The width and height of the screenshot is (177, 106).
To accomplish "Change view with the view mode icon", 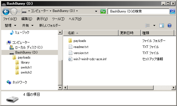I will click(147, 26).
